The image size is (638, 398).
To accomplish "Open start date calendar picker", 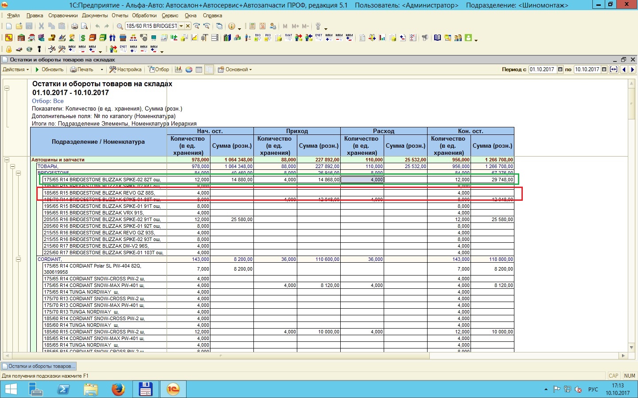I will [560, 69].
